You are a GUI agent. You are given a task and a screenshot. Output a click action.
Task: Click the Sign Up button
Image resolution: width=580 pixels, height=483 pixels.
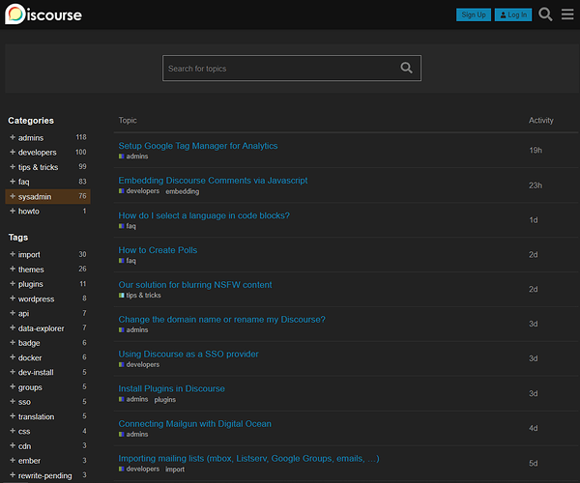pos(474,14)
